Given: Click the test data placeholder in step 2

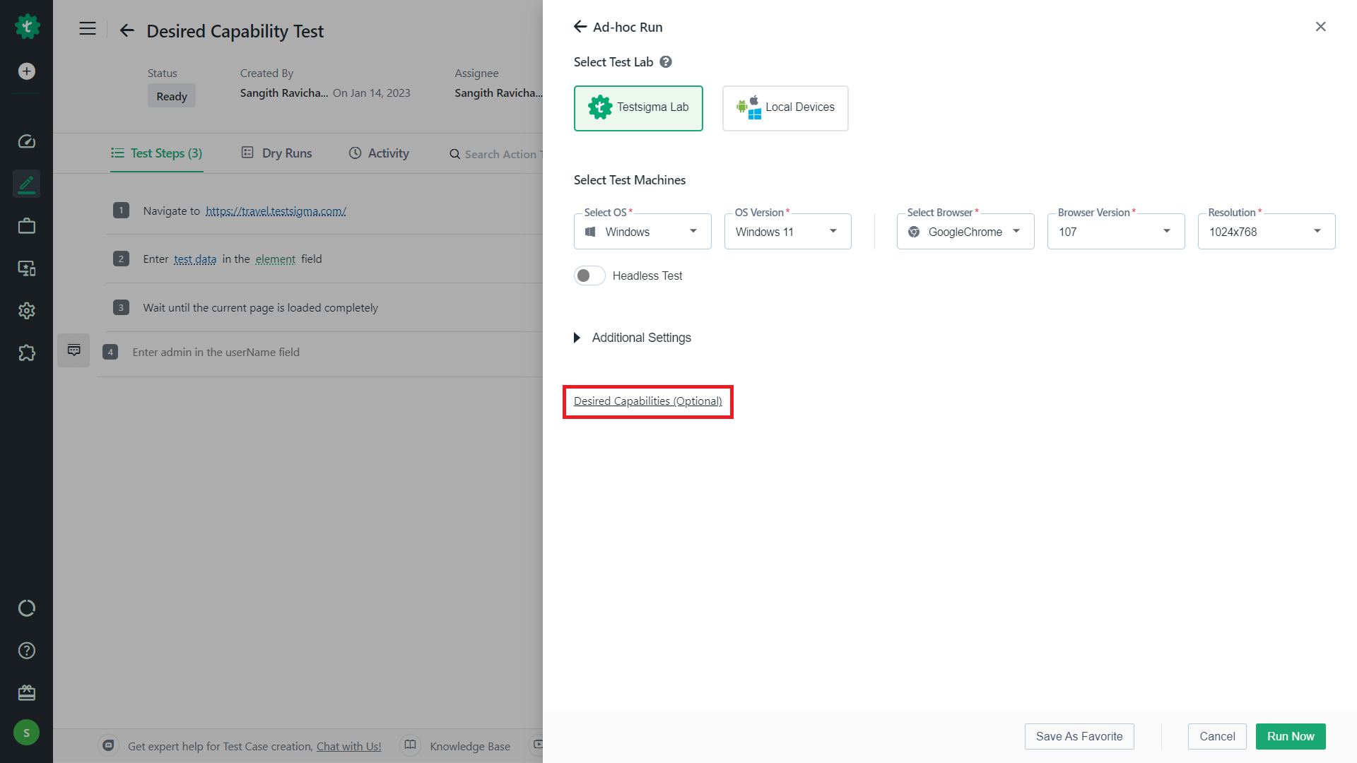Looking at the screenshot, I should (195, 259).
